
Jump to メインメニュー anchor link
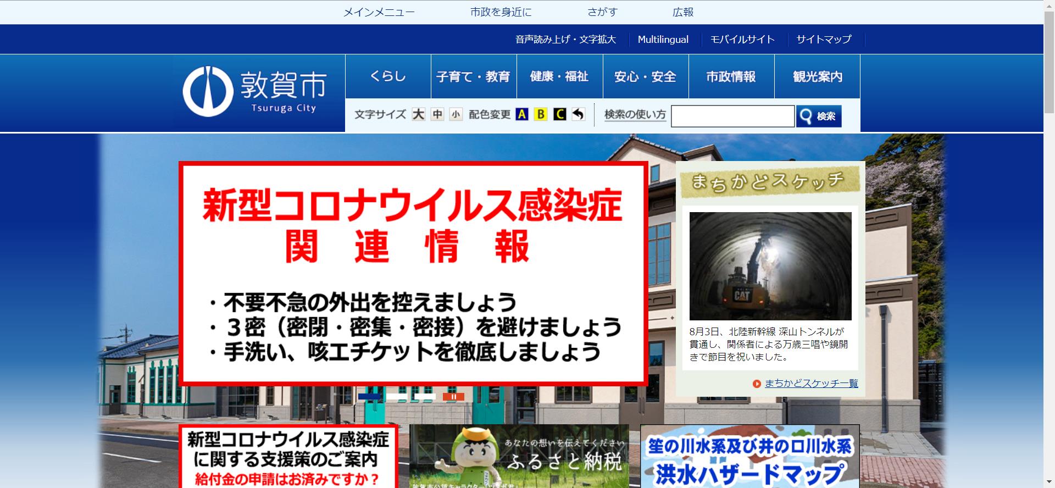click(379, 12)
